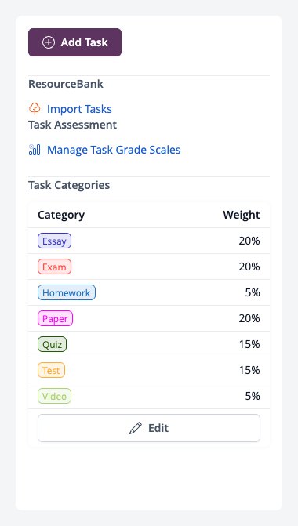
Task: Select the red Exam category tag
Action: point(54,267)
